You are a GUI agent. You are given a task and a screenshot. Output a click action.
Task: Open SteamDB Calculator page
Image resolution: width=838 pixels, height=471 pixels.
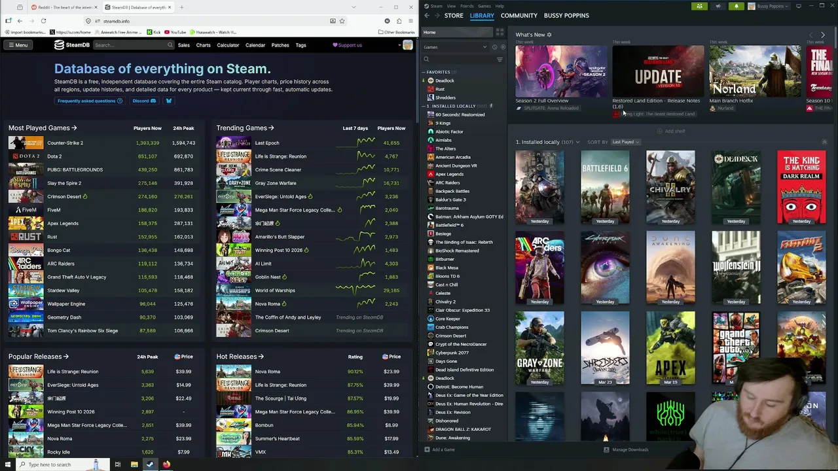(x=228, y=45)
